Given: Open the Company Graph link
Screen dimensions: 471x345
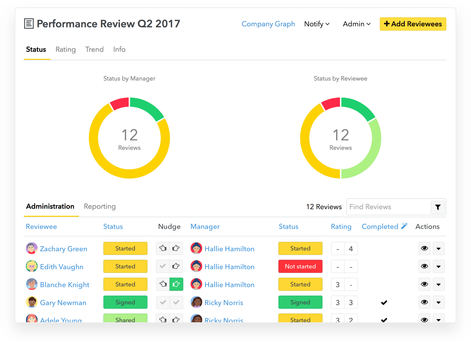Looking at the screenshot, I should pyautogui.click(x=268, y=24).
